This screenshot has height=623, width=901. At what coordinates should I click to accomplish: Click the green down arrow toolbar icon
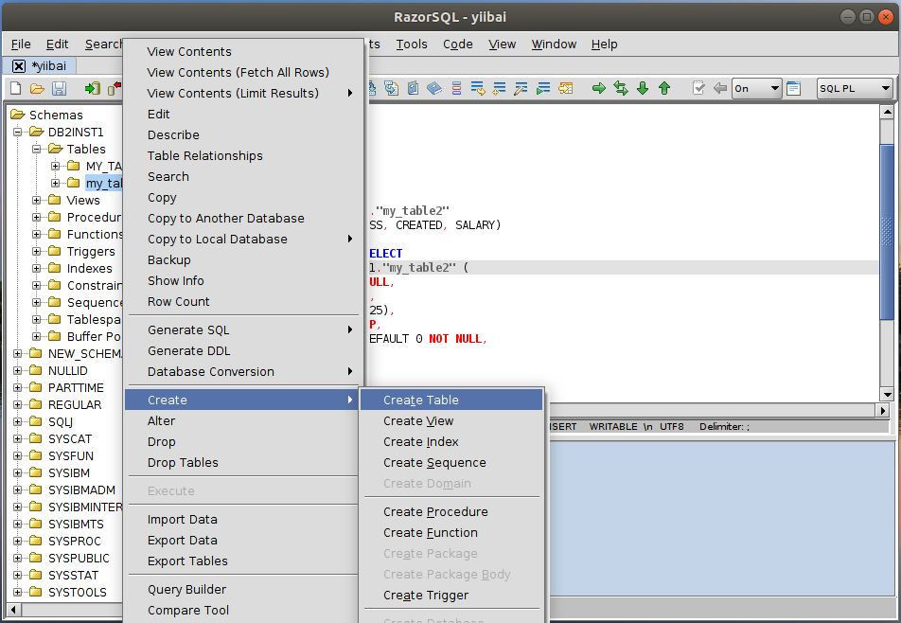(x=643, y=88)
